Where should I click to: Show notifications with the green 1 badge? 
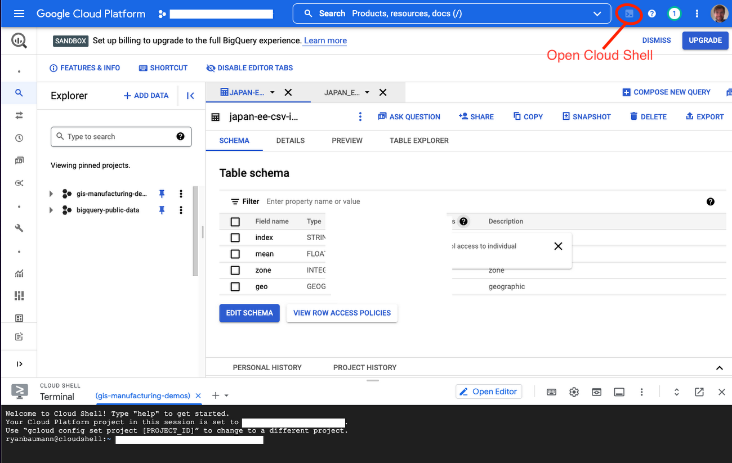pos(674,14)
